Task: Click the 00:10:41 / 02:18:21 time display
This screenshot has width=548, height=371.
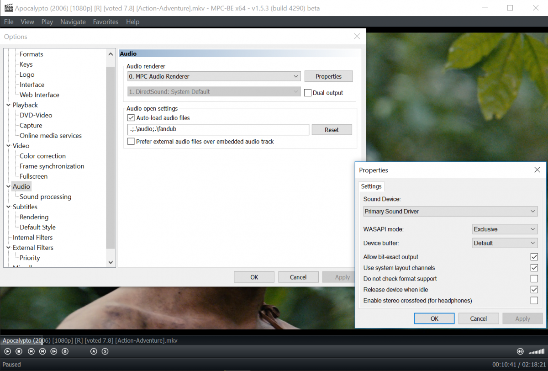Action: (519, 365)
